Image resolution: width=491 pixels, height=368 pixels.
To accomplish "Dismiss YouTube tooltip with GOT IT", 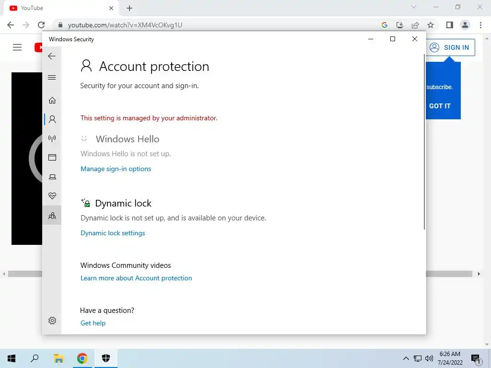I will tap(440, 106).
